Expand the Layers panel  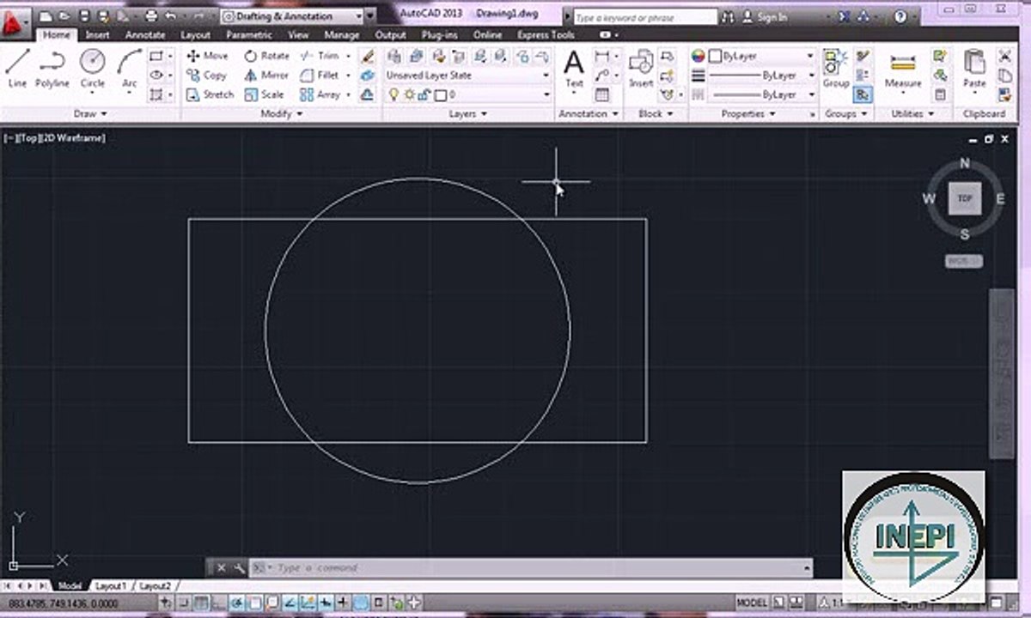click(x=468, y=113)
